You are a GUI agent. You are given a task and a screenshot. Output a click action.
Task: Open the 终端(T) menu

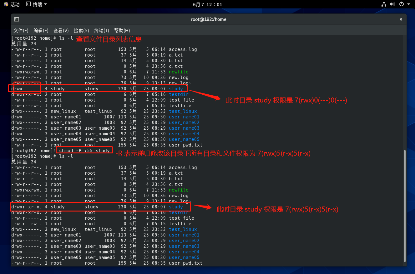(101, 31)
